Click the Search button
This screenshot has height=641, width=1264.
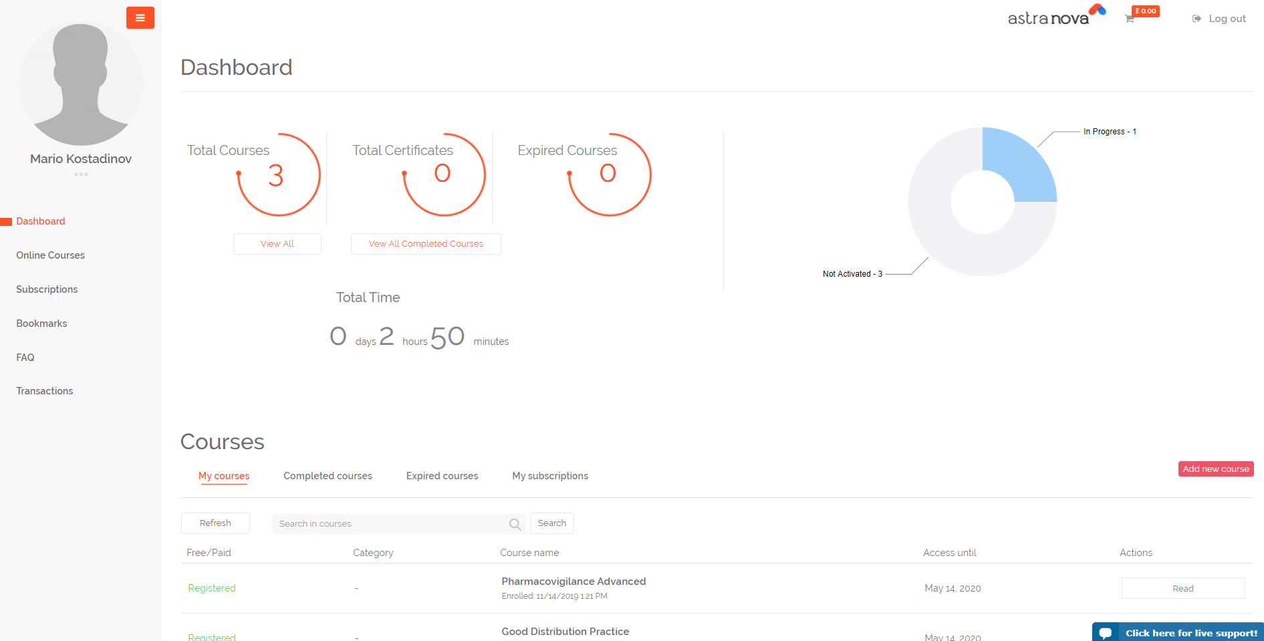(552, 523)
